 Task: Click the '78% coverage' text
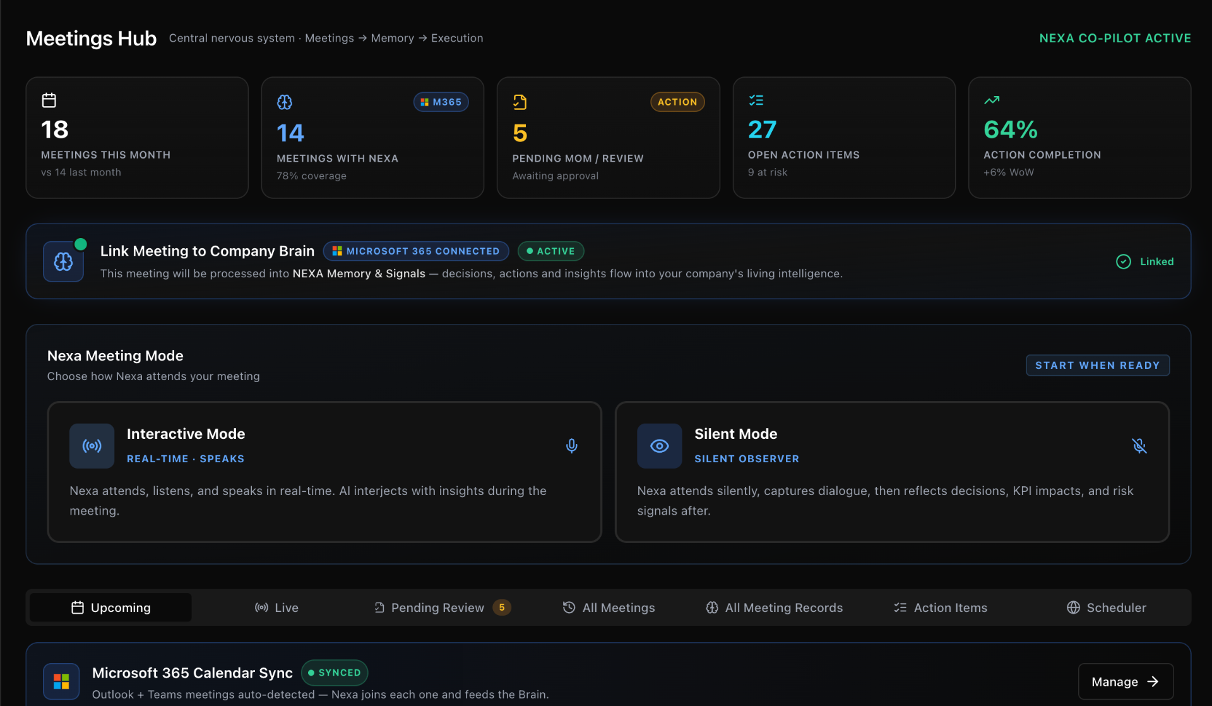[x=311, y=176]
